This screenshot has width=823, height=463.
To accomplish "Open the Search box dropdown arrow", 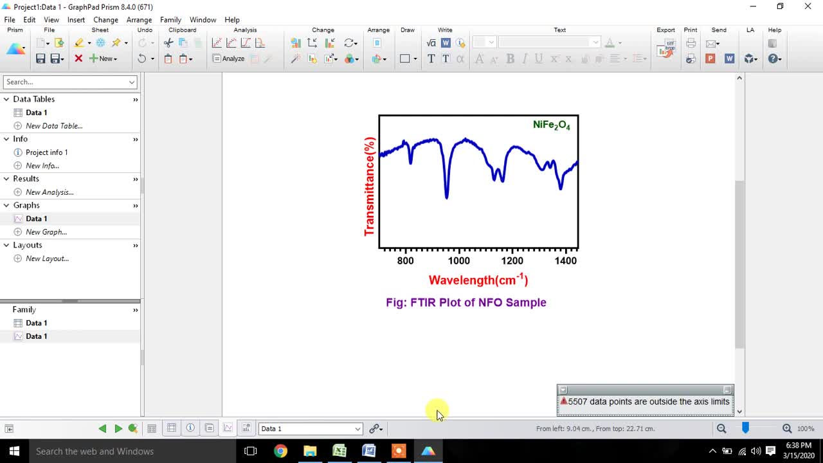I will click(132, 82).
